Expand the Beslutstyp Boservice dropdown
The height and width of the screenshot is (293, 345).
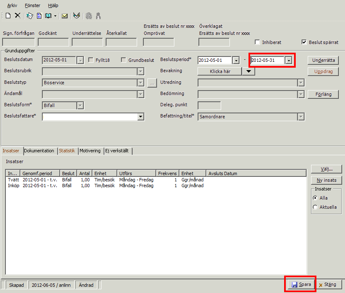click(140, 83)
